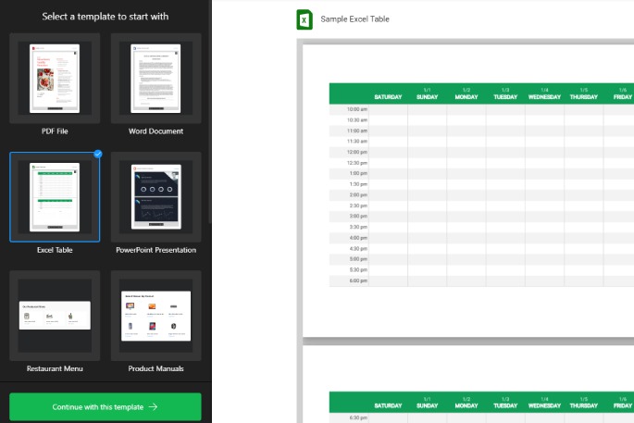
Task: Select the PDF File template thumbnail
Action: click(56, 78)
